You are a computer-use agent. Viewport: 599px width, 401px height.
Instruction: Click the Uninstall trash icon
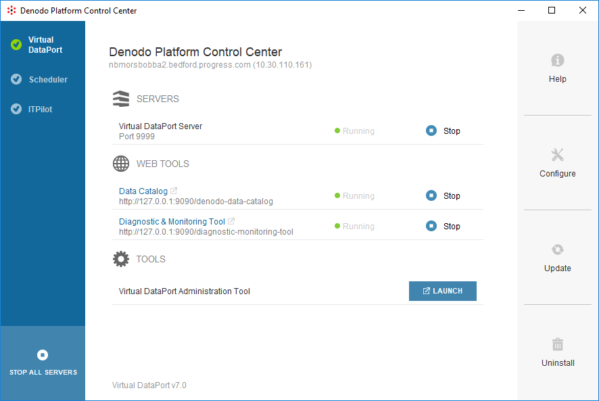click(557, 344)
